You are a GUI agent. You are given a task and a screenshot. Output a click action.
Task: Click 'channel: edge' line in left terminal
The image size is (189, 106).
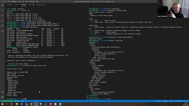[11, 94]
